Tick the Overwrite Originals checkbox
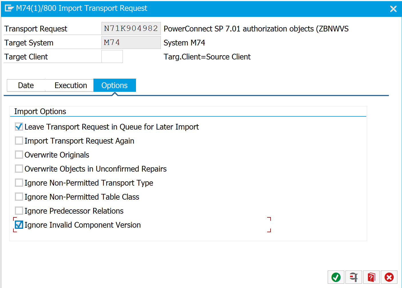 (19, 155)
